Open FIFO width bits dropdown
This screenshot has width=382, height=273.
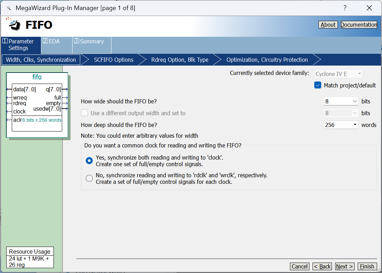pos(341,101)
